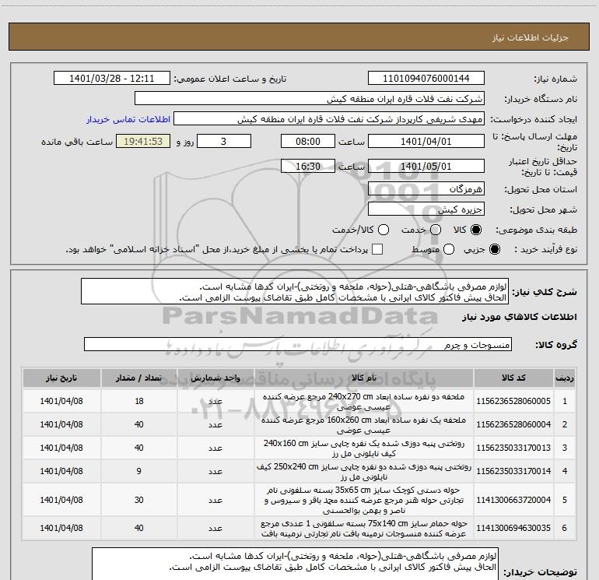Image resolution: width=599 pixels, height=580 pixels.
Task: Click the validity time field 16:30
Action: click(x=308, y=166)
